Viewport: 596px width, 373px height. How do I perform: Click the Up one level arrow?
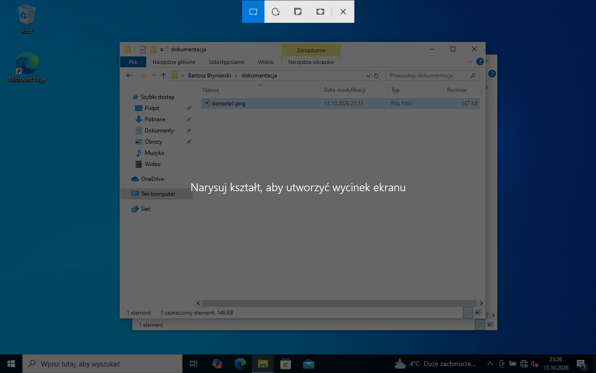point(163,76)
